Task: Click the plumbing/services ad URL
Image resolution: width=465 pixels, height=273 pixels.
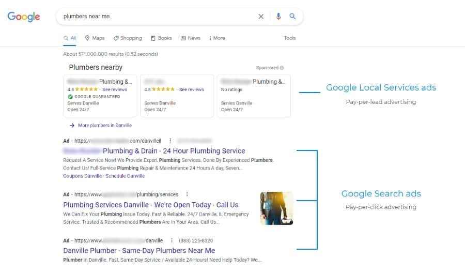Action: click(x=127, y=194)
